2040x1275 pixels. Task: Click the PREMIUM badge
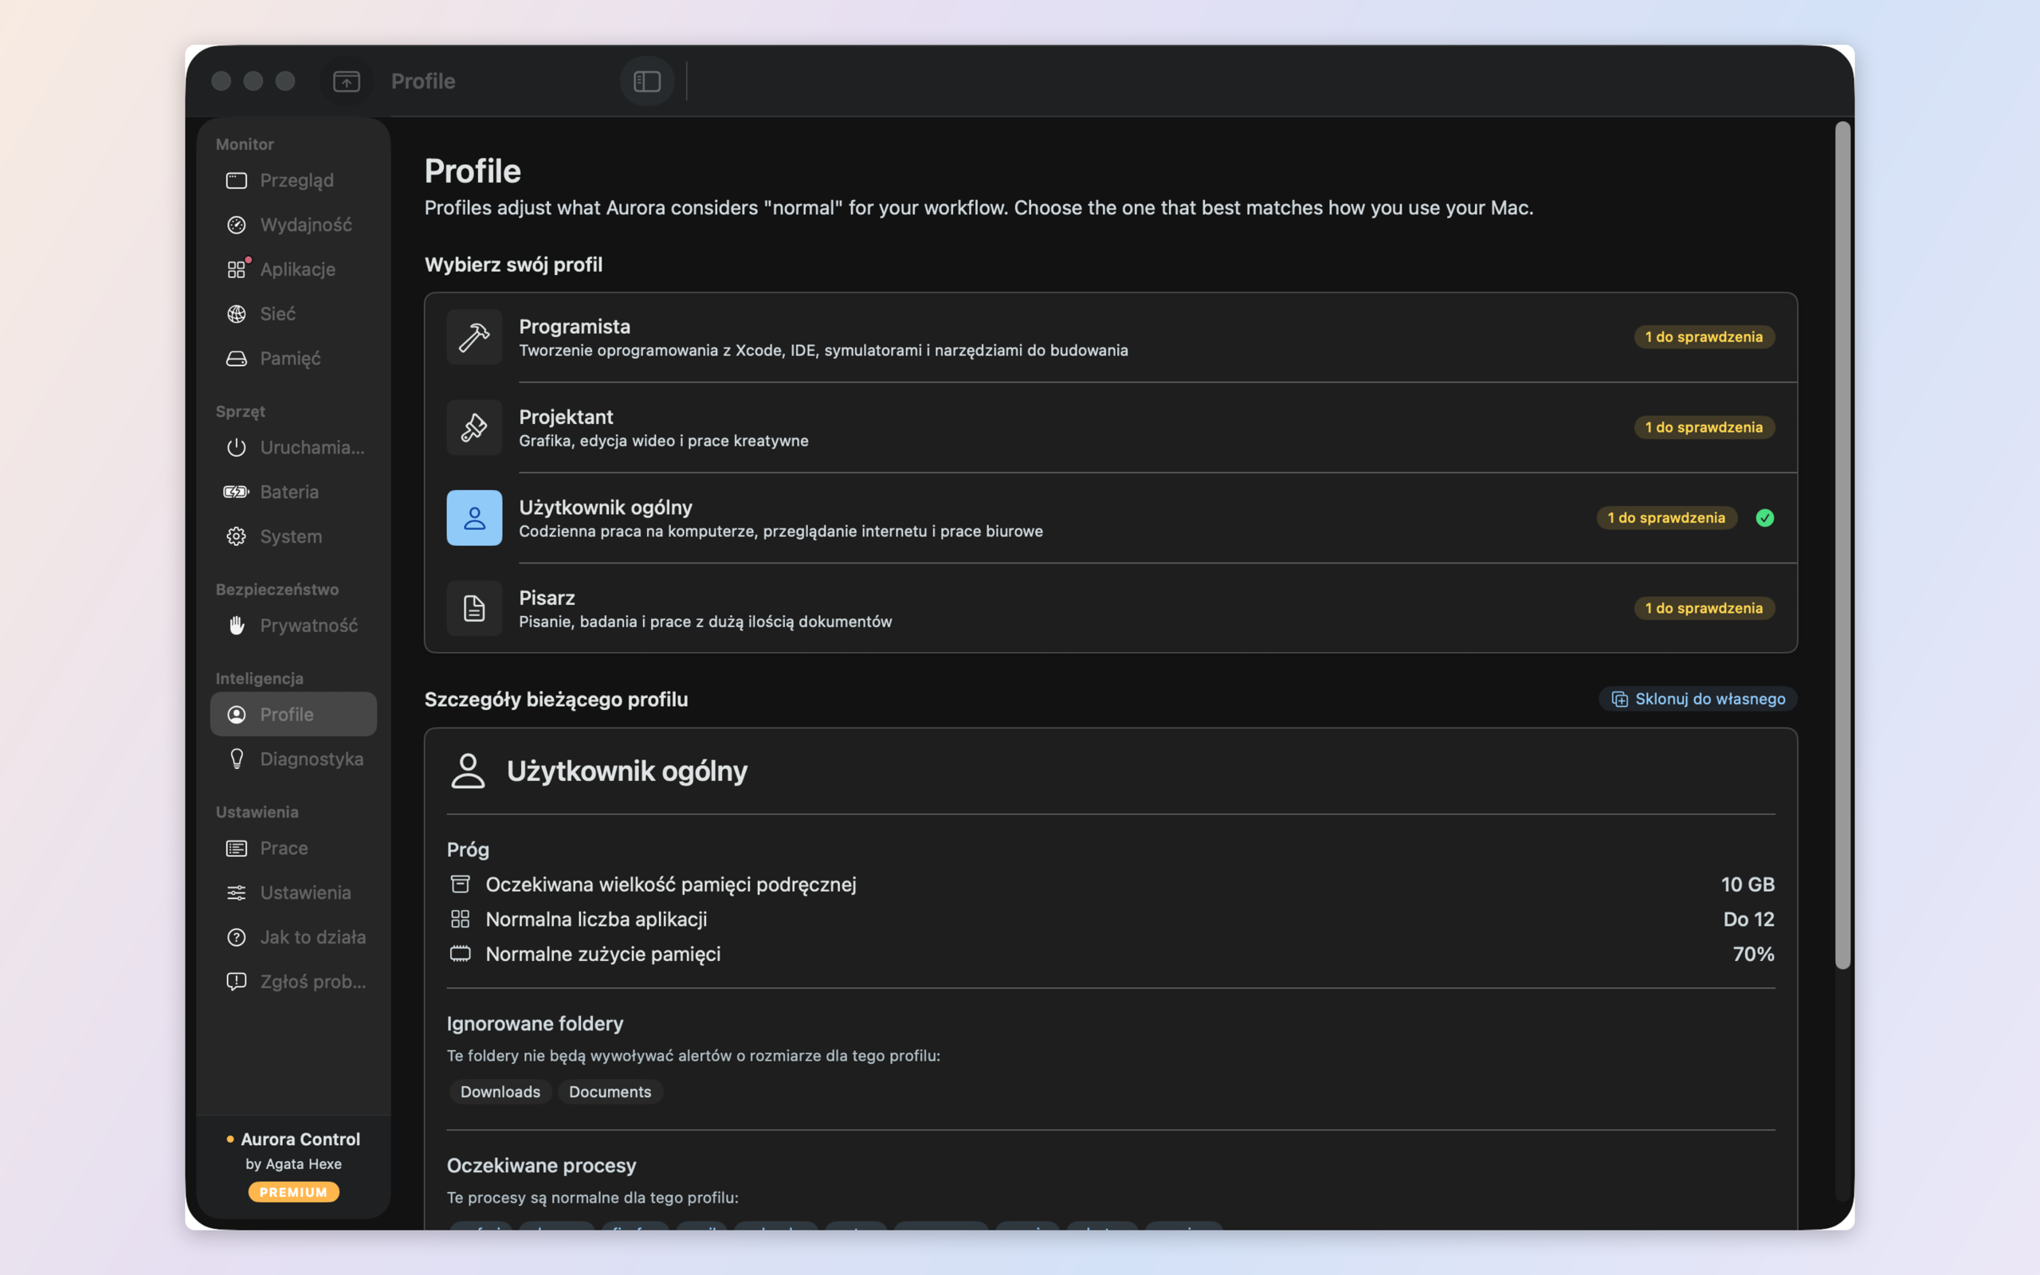point(293,1191)
